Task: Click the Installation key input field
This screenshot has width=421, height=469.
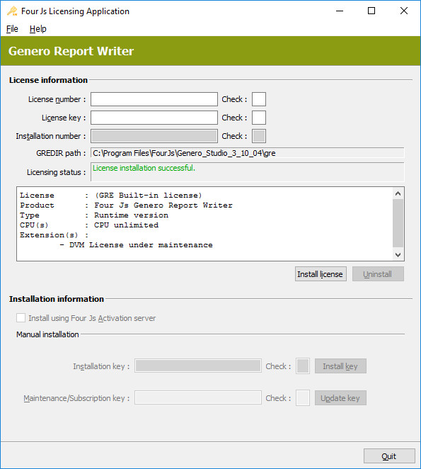Action: (198, 366)
